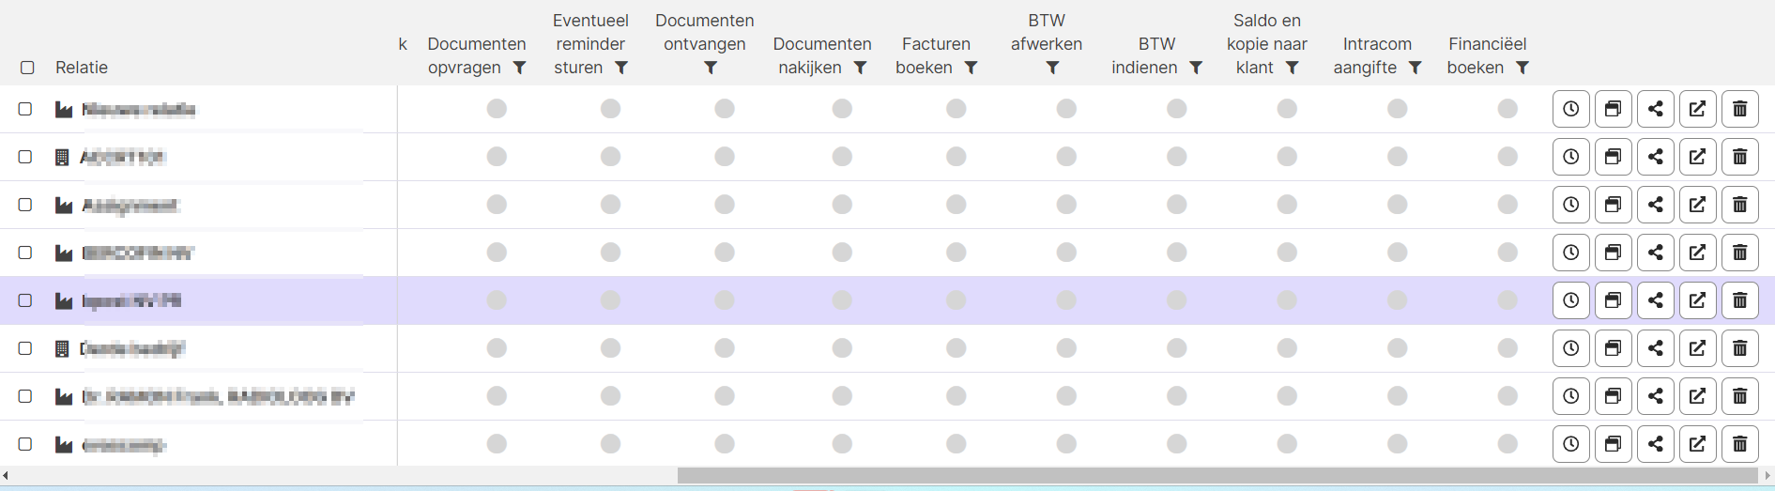Filter the Financiëel boeken column
Viewport: 1775px width, 491px height.
pyautogui.click(x=1523, y=68)
